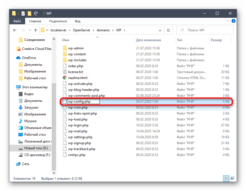Image resolution: width=246 pixels, height=191 pixels.
Task: Click the properties icon on quick access toolbar
Action: point(23,13)
